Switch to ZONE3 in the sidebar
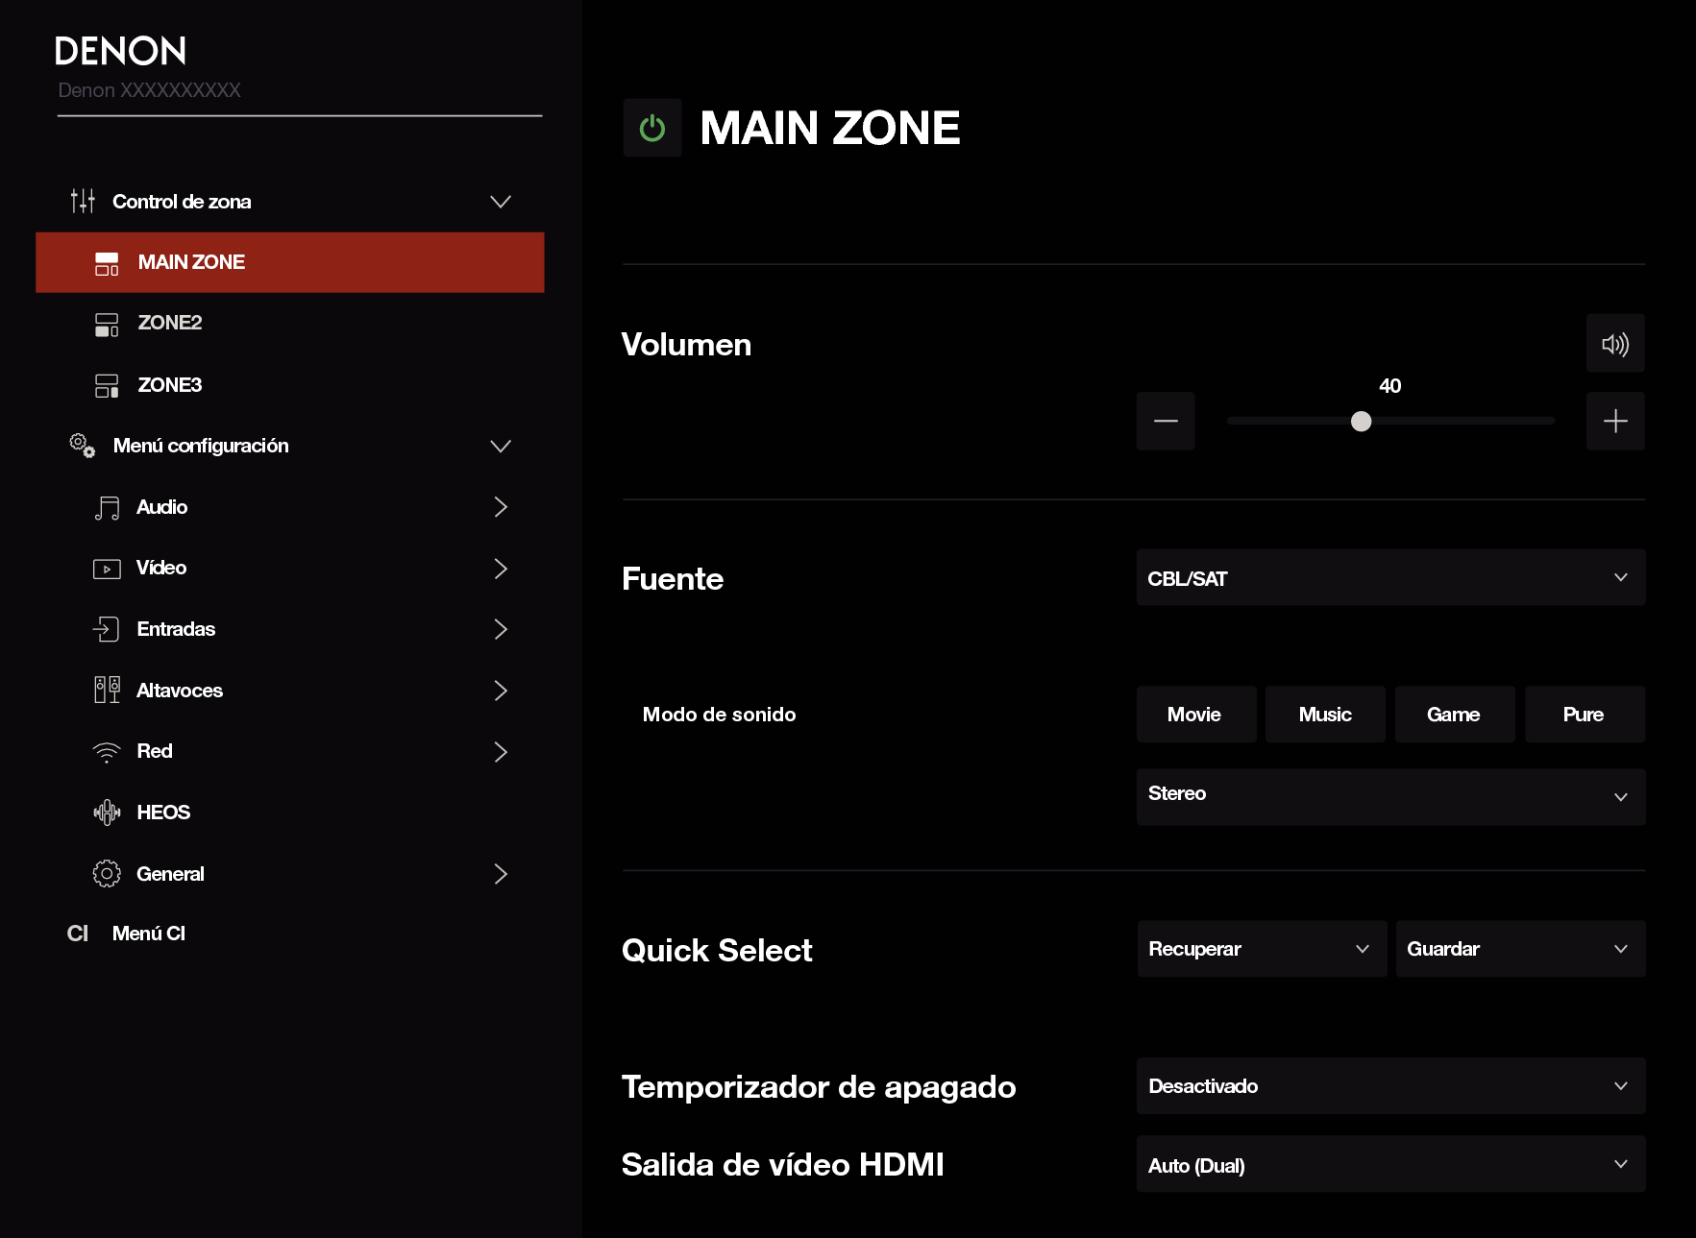The width and height of the screenshot is (1696, 1238). click(x=290, y=385)
